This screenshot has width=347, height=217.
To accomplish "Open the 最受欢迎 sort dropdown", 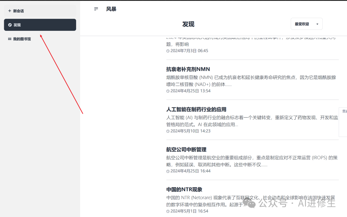I will [307, 24].
